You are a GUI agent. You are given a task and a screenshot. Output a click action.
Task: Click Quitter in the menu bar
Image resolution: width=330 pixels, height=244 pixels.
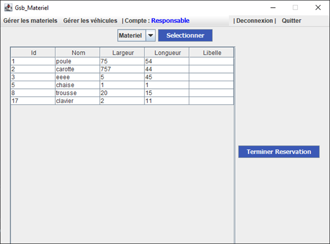point(291,21)
